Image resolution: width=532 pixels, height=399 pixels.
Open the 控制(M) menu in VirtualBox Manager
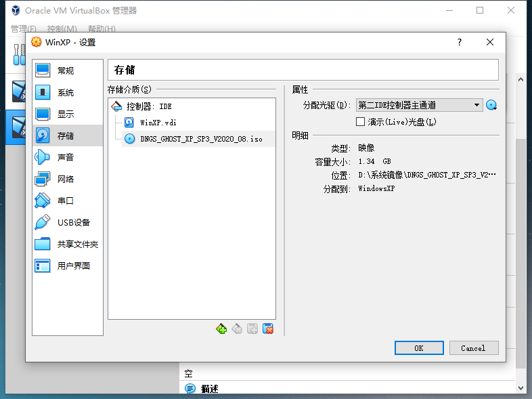click(x=62, y=29)
